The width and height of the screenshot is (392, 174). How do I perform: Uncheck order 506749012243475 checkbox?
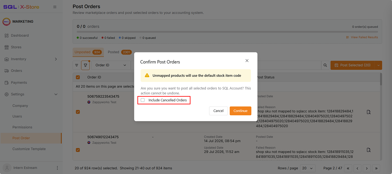[x=78, y=150]
